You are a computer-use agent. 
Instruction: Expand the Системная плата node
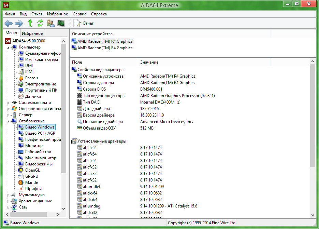9,103
